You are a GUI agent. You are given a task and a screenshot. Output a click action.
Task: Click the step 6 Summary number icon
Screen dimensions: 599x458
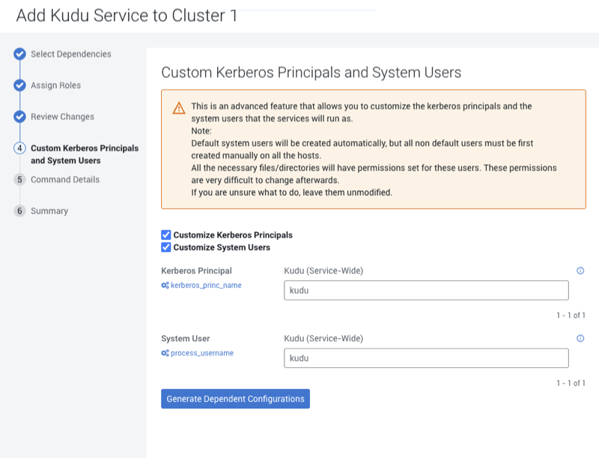point(20,211)
